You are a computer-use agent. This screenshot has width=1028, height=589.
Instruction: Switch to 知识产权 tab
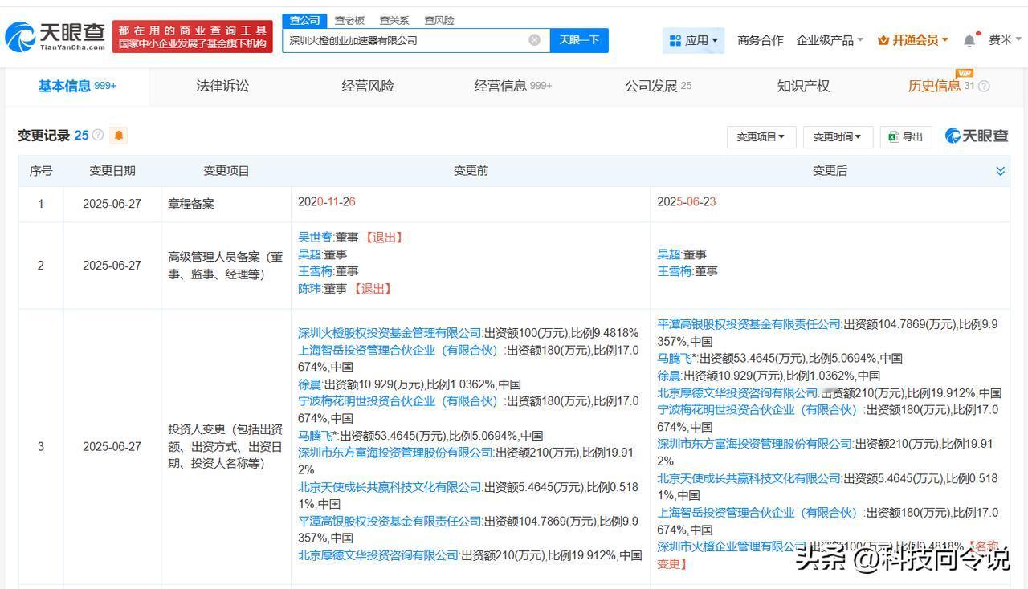803,86
